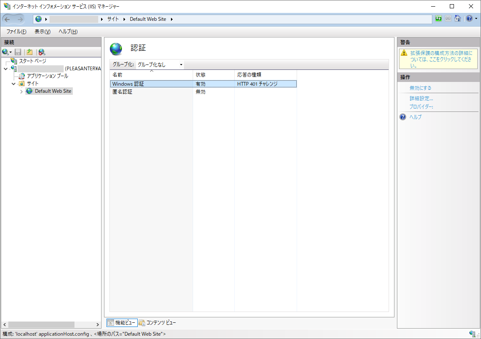Viewport: 481px width, 339px height.
Task: Open dropdown arrow beside new connection icon
Action: point(10,52)
